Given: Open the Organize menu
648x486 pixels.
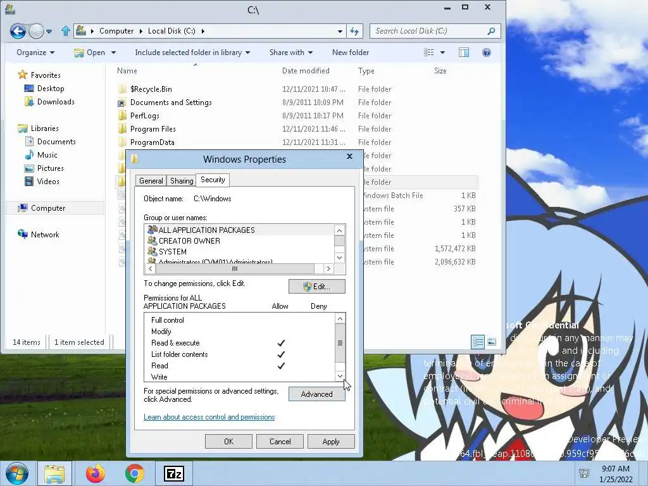Looking at the screenshot, I should (35, 53).
